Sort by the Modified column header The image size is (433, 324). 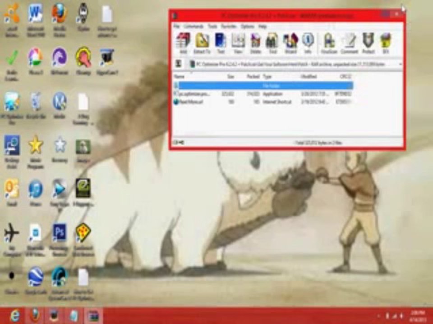point(309,76)
